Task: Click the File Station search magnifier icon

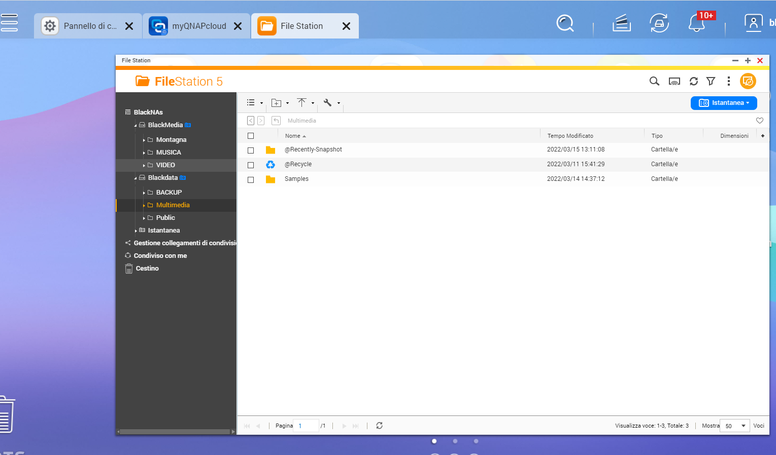Action: pyautogui.click(x=654, y=81)
